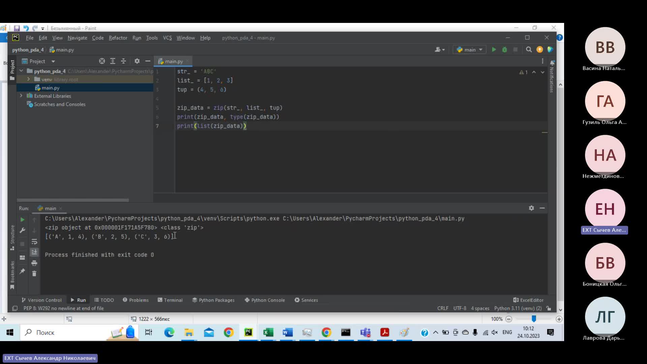Hide the Project panel with minus icon
This screenshot has height=364, width=647.
(x=148, y=61)
